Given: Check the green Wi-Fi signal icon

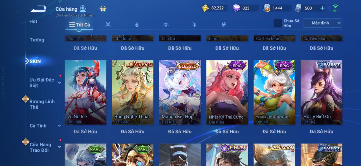Looking at the screenshot, I should coord(335,8).
